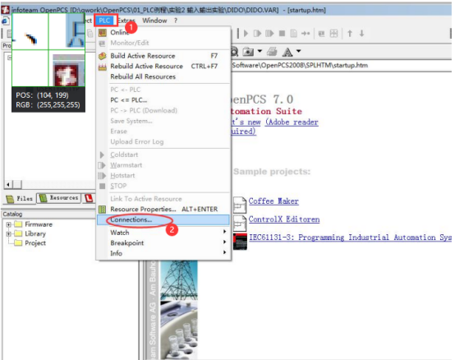Viewport: 455px width, 360px height.
Task: Expand the Breakpoint submenu
Action: point(163,243)
